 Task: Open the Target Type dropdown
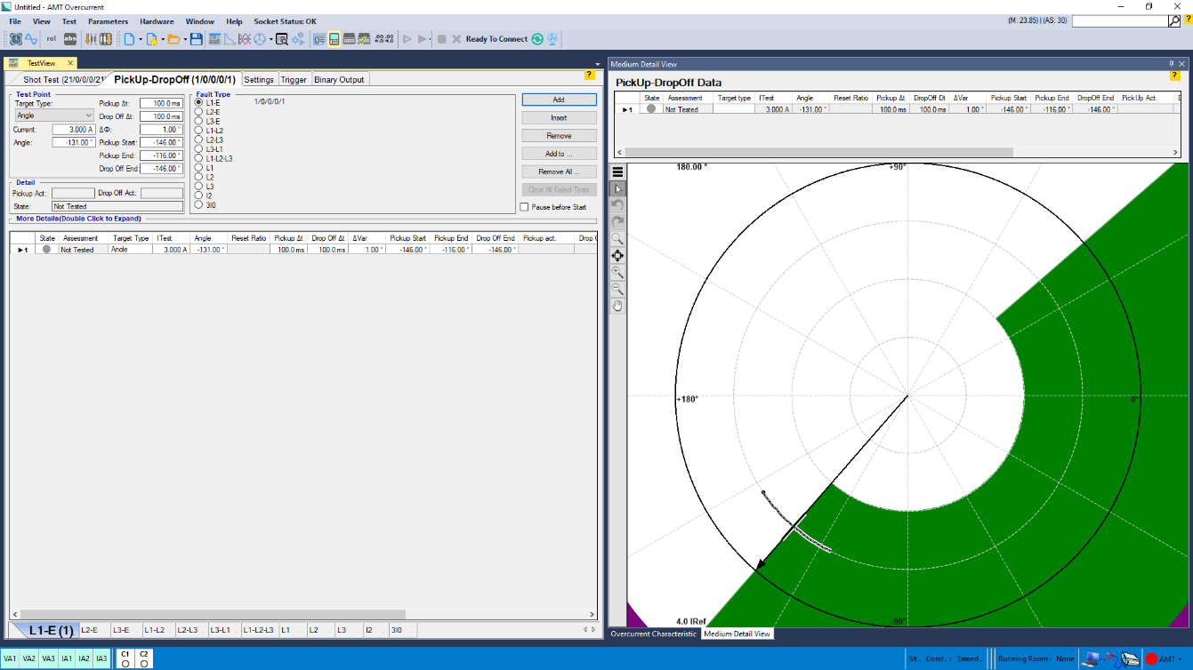click(53, 116)
